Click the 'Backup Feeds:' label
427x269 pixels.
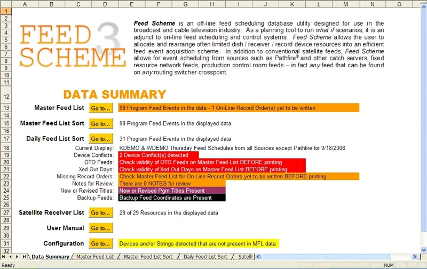point(96,197)
